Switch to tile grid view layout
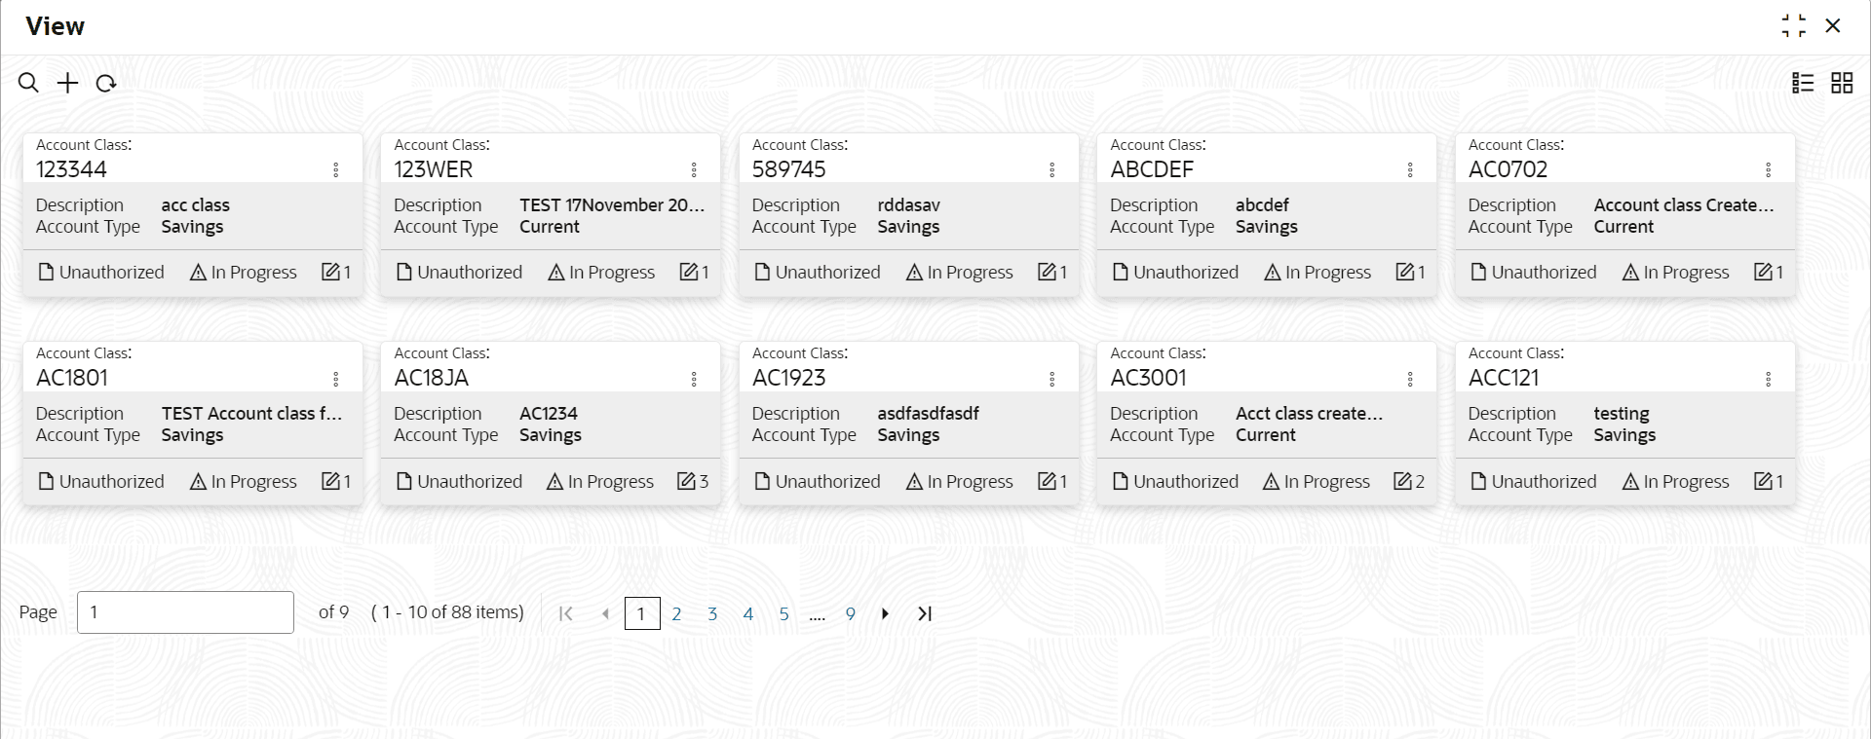 1842,83
